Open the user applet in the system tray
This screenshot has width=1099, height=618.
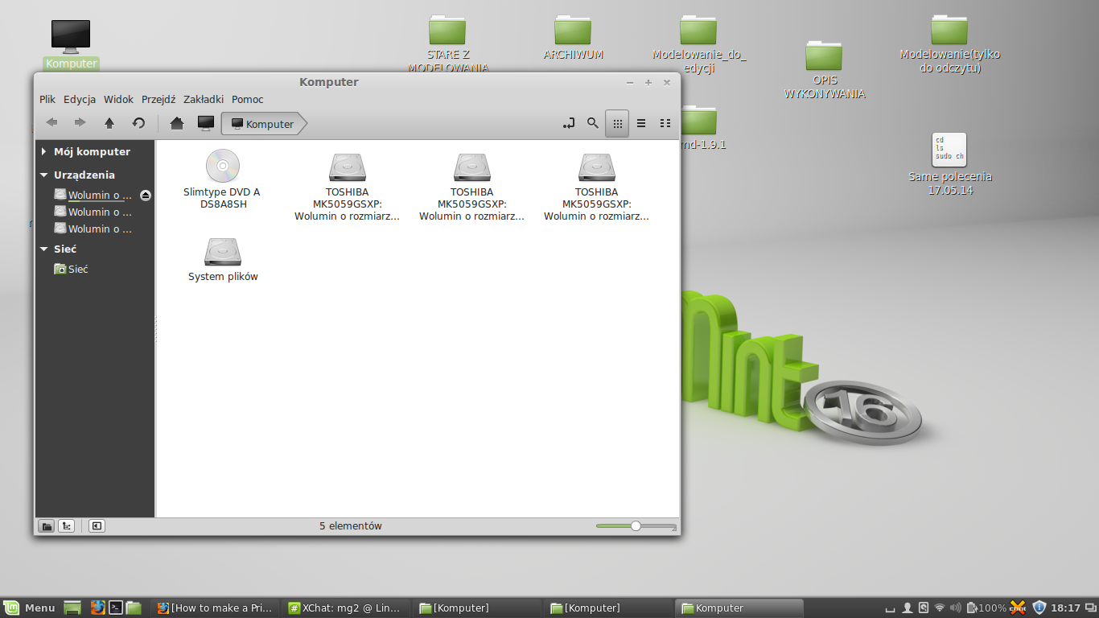coord(907,608)
